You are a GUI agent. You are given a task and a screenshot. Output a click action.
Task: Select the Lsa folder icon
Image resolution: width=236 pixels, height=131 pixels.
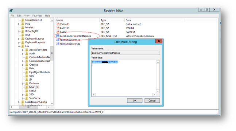pos(23,46)
